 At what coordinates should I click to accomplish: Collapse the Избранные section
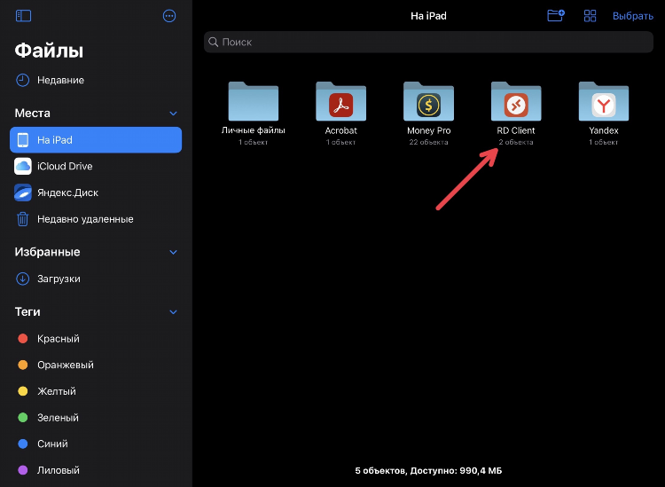pos(173,252)
